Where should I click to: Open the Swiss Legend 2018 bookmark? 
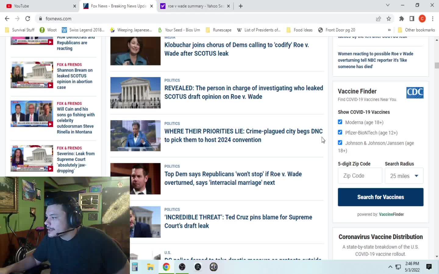(x=83, y=30)
